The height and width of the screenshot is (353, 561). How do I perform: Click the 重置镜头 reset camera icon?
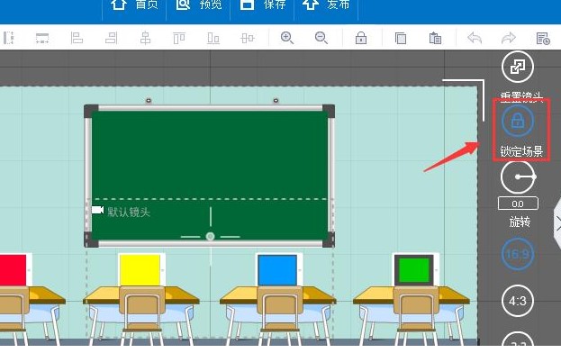tap(518, 67)
